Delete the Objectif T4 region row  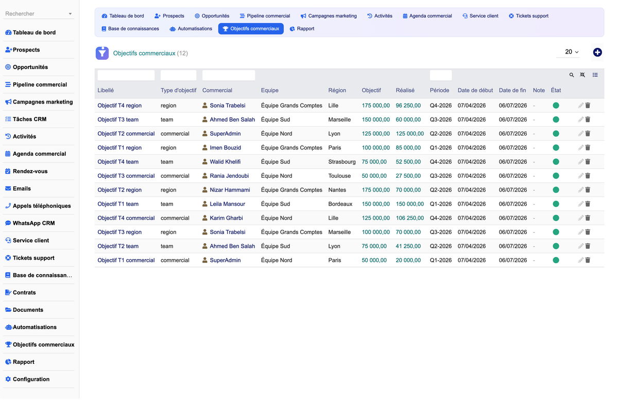(x=588, y=106)
